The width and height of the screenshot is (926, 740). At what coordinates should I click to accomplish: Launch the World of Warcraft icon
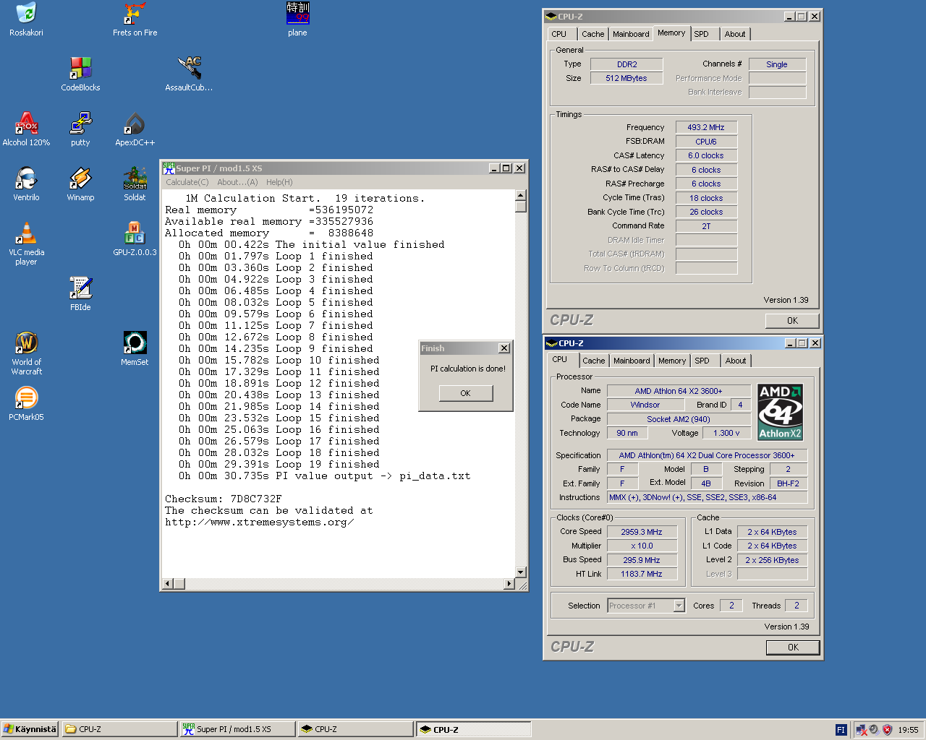pos(26,354)
